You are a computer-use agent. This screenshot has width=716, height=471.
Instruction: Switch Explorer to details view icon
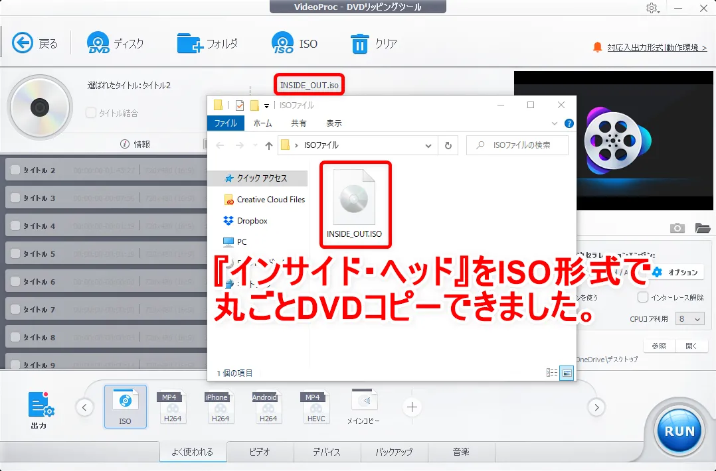[551, 373]
